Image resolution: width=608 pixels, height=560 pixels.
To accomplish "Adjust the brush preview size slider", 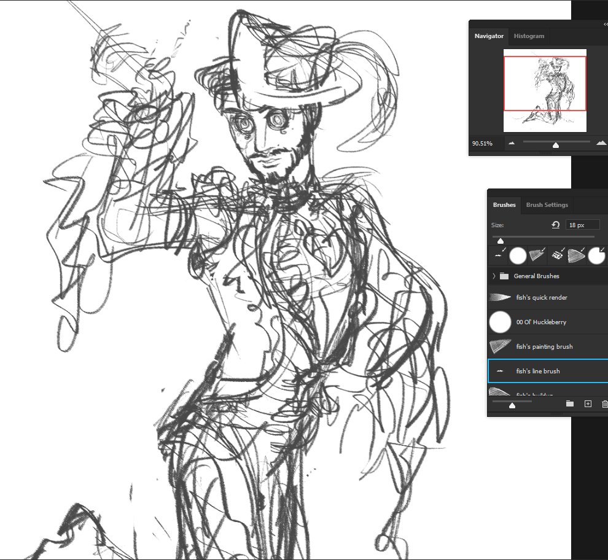I will pos(512,405).
